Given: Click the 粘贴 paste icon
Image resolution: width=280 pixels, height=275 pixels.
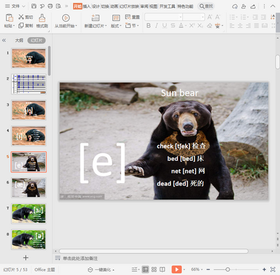Looking at the screenshot, I should pyautogui.click(x=9, y=18).
